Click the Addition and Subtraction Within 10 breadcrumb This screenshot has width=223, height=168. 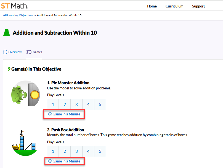click(59, 15)
